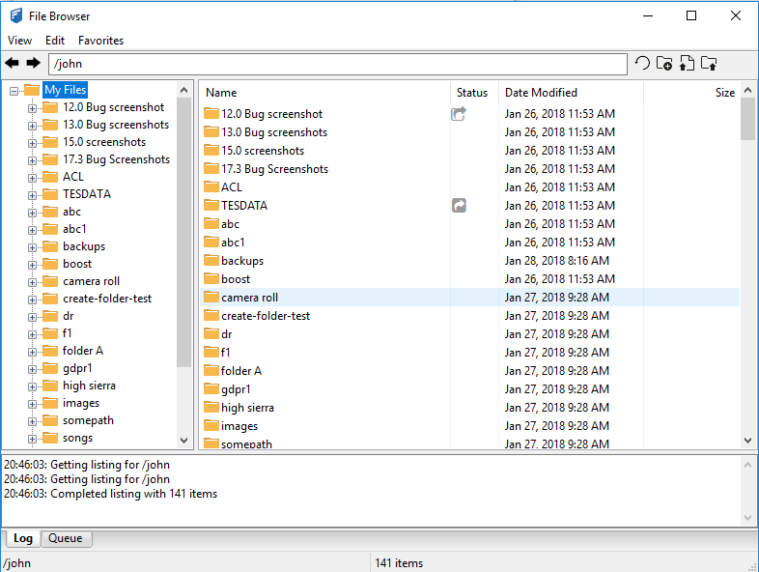Image resolution: width=759 pixels, height=572 pixels.
Task: Switch to the Log tab
Action: (x=23, y=538)
